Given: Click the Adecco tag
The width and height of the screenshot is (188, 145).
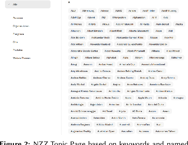Looking at the screenshot, I should coord(105,11).
